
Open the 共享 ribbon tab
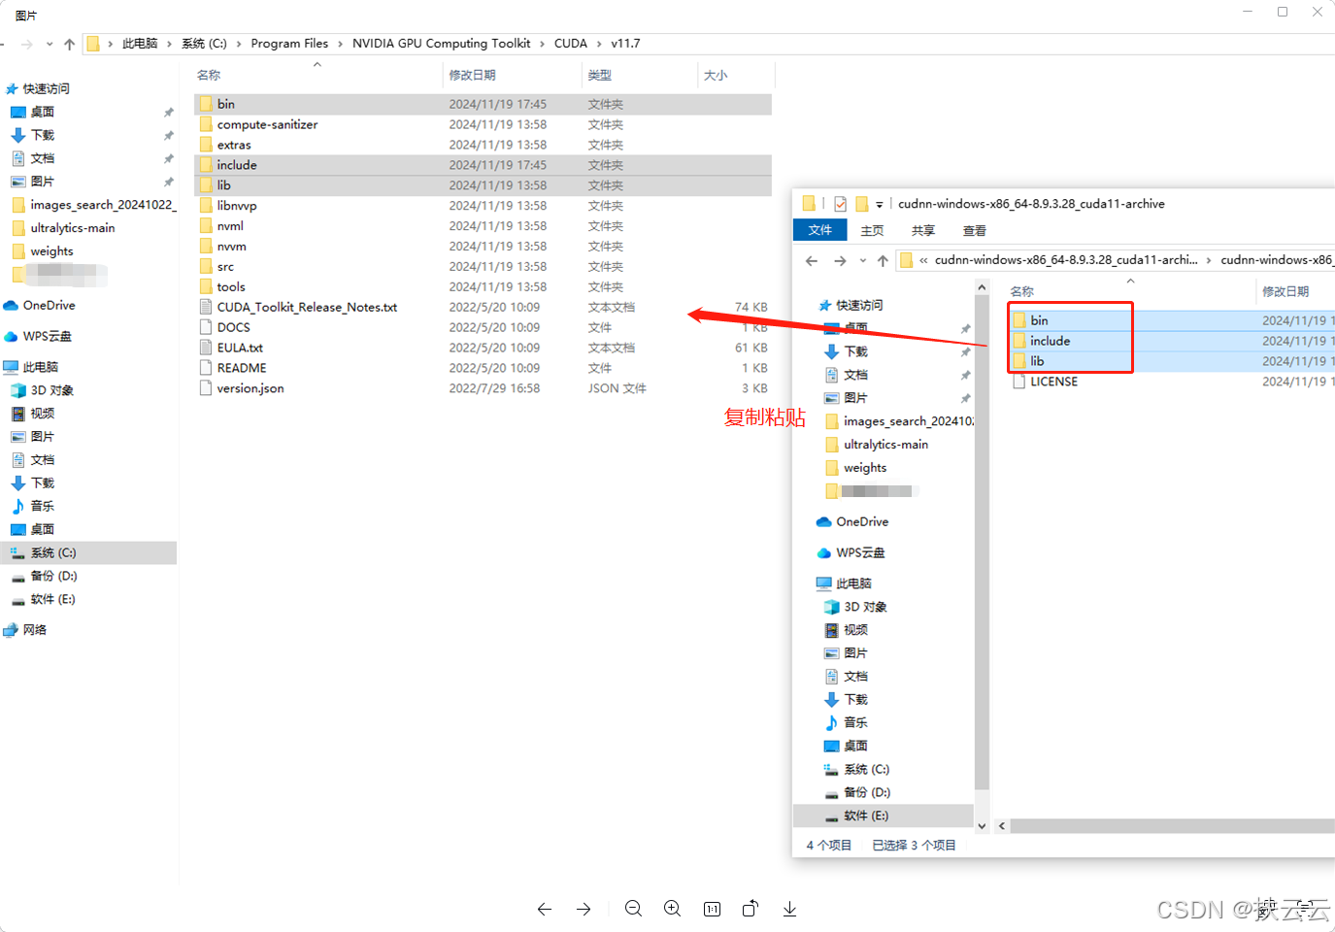[x=923, y=230]
